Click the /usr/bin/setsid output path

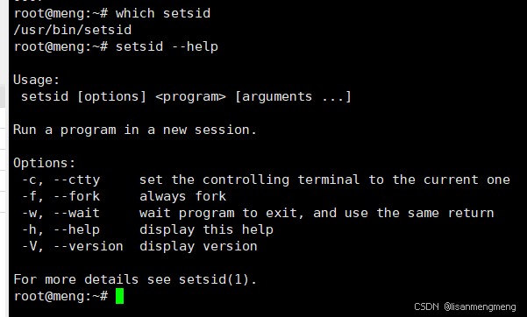[73, 30]
